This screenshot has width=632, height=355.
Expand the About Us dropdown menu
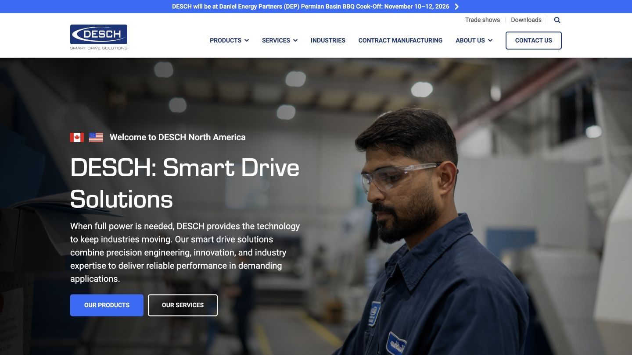pos(474,40)
